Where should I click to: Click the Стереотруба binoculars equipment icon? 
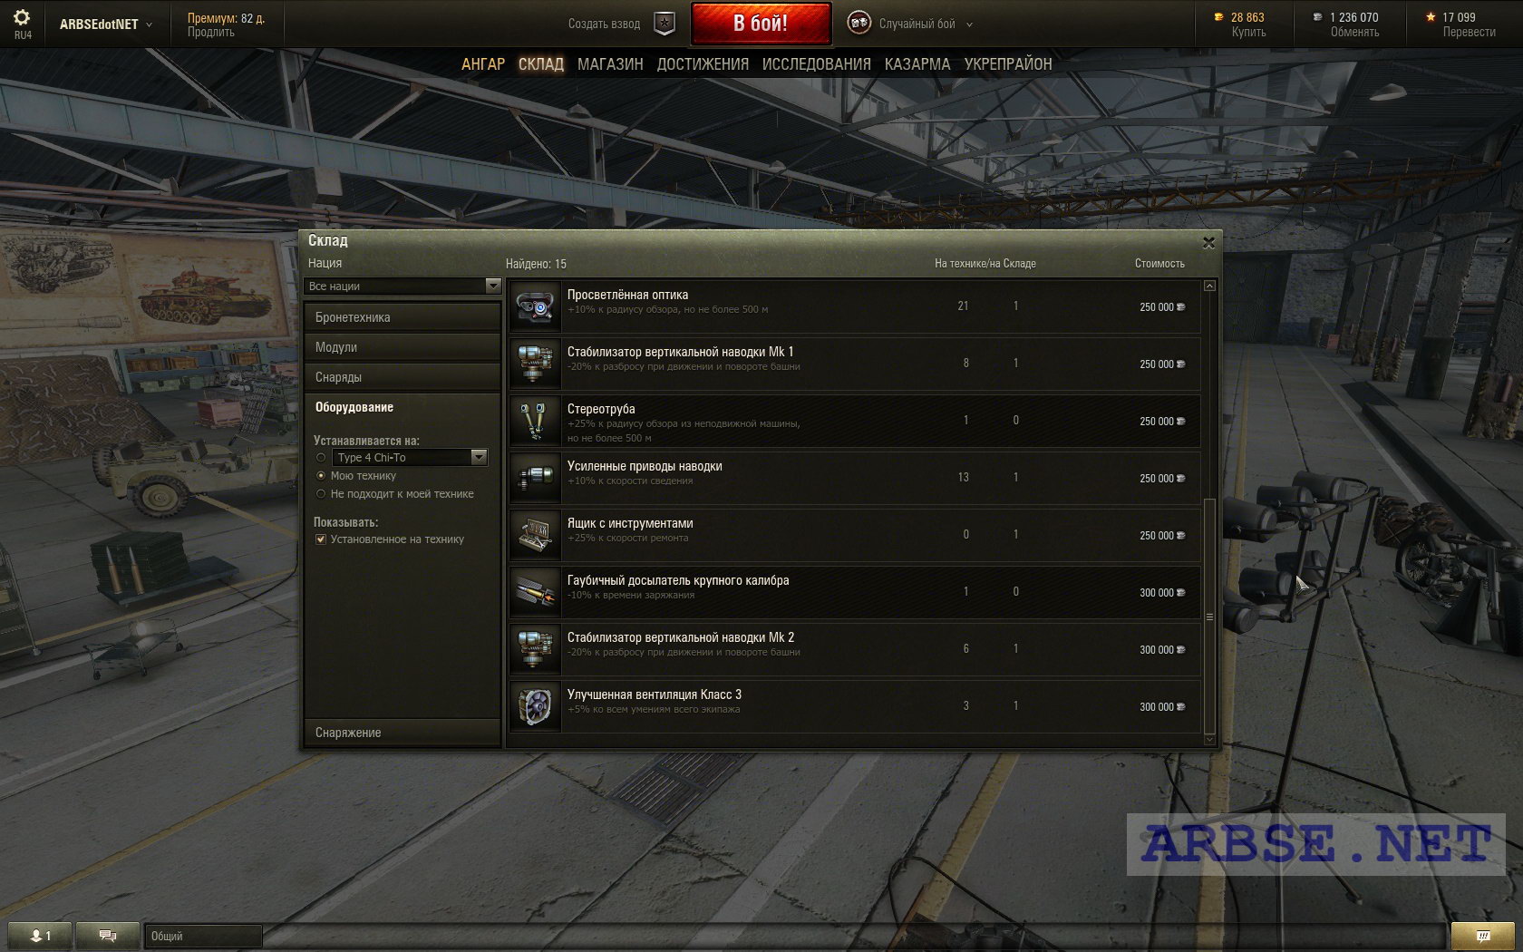click(x=535, y=421)
